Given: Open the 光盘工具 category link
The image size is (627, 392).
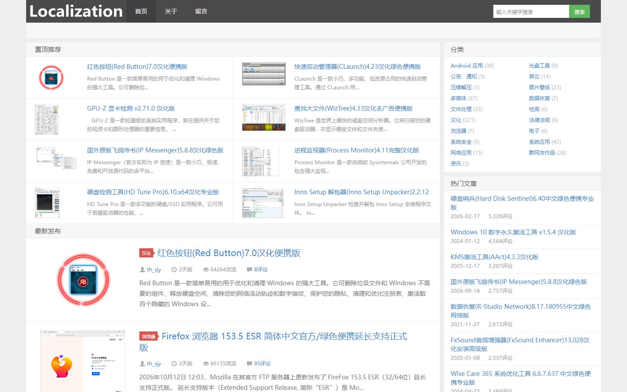Looking at the screenshot, I should (539, 66).
